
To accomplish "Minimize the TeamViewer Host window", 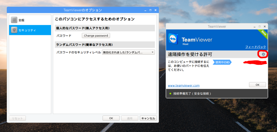I will tap(255, 27).
